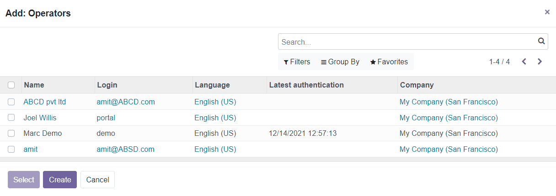Click the amit@ABSD.com login cell
Viewport: 556px width, 196px height.
[125, 149]
